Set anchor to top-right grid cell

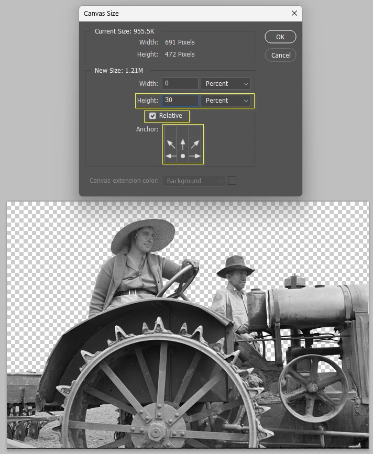click(x=195, y=132)
